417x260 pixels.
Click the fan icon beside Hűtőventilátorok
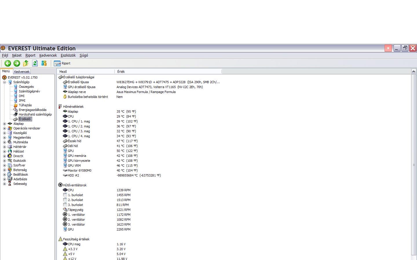[60, 185]
